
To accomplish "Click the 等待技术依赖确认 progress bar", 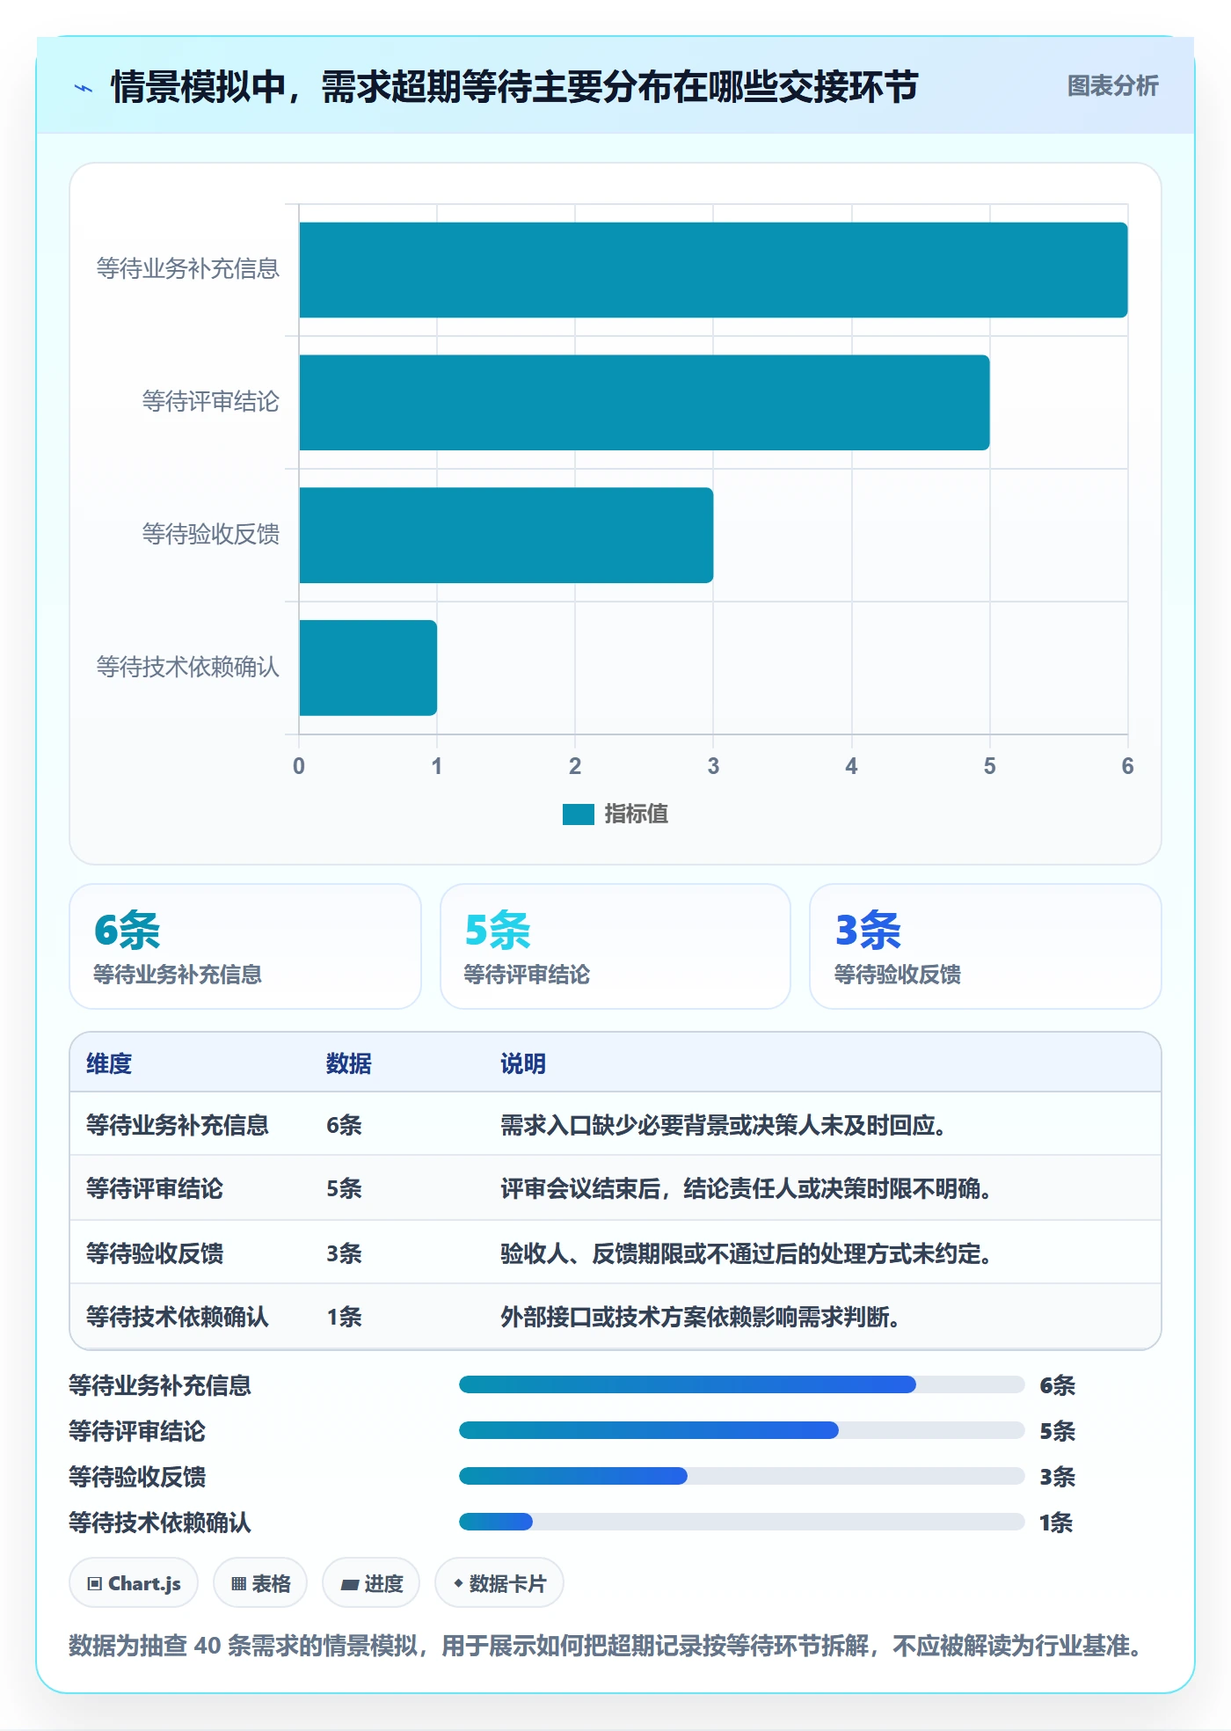I will (x=742, y=1522).
